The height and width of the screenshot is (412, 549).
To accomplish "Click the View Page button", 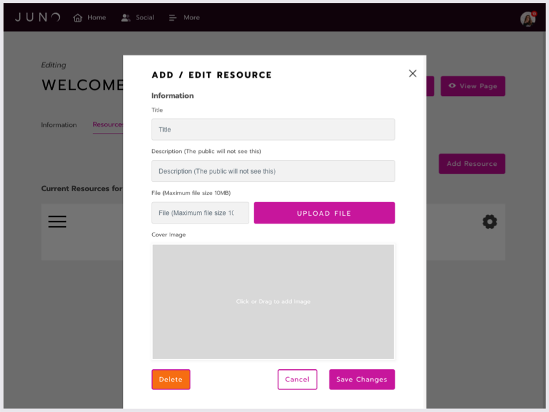I will point(473,86).
